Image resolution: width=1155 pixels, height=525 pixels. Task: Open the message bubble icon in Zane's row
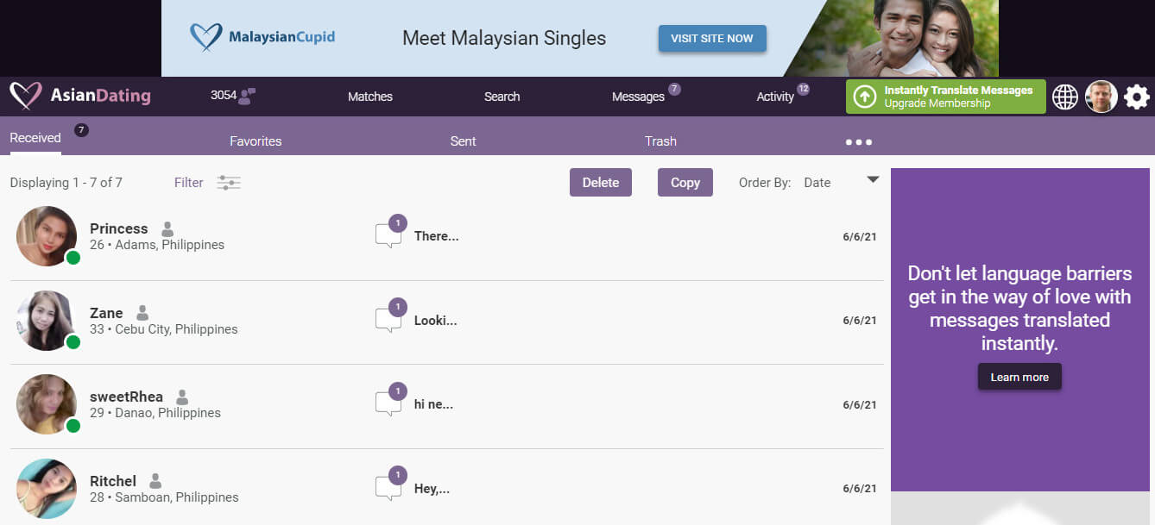point(388,320)
